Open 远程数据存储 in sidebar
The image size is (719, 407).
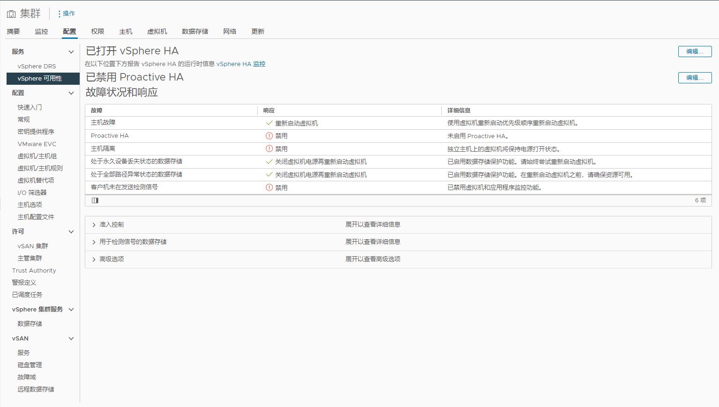point(36,389)
